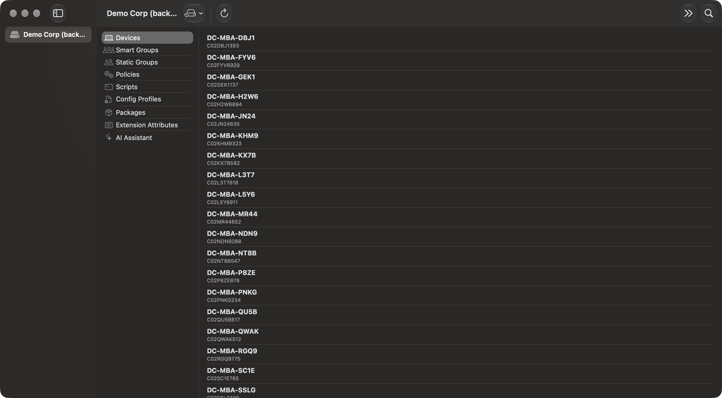Select device DC-MBA-NT8B

point(460,257)
